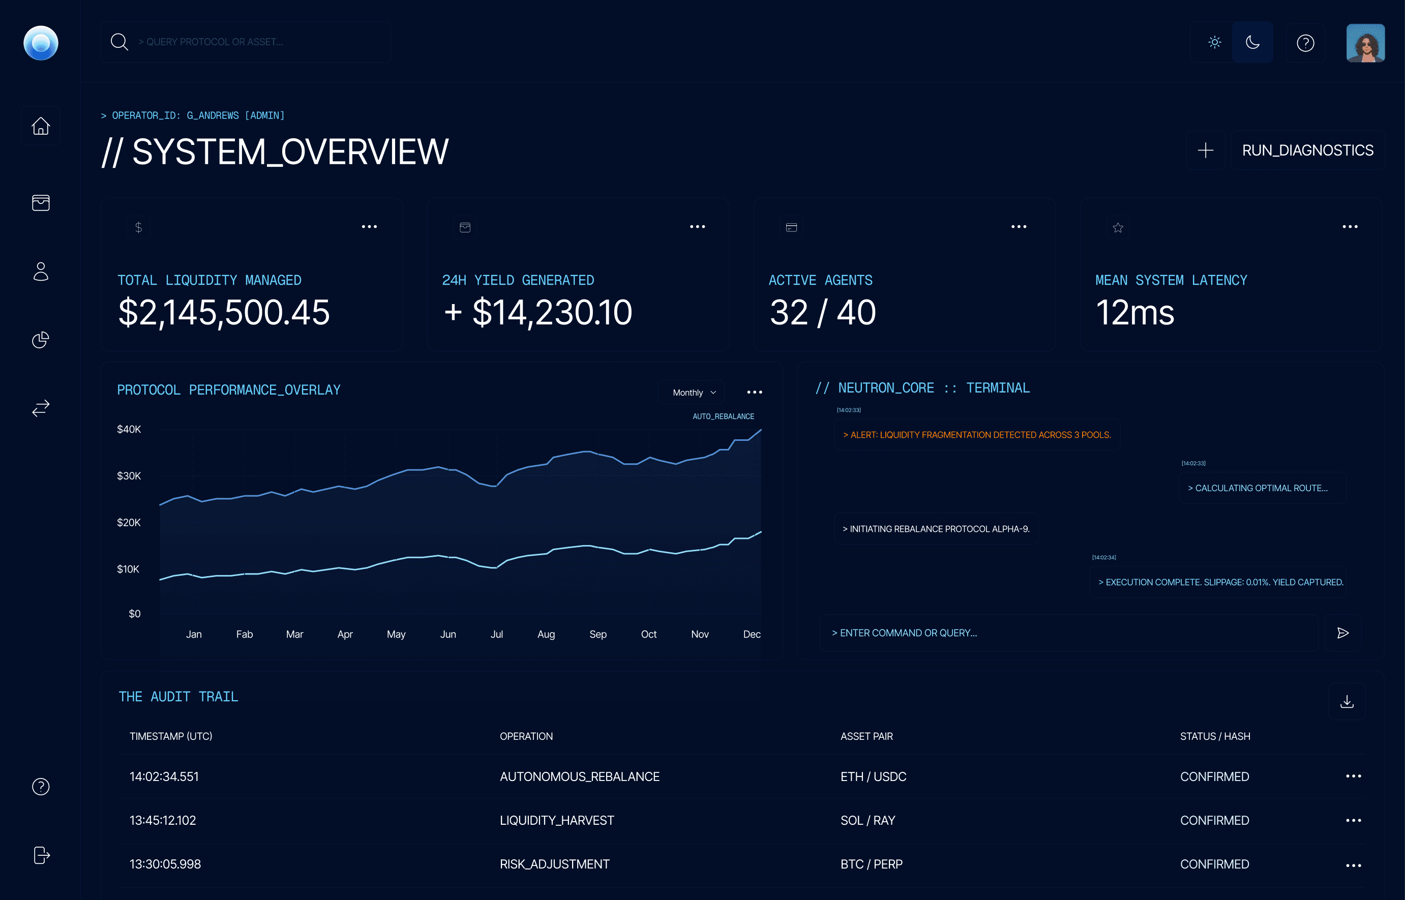Image resolution: width=1405 pixels, height=900 pixels.
Task: Open the pie chart analytics sidebar icon
Action: [x=40, y=340]
